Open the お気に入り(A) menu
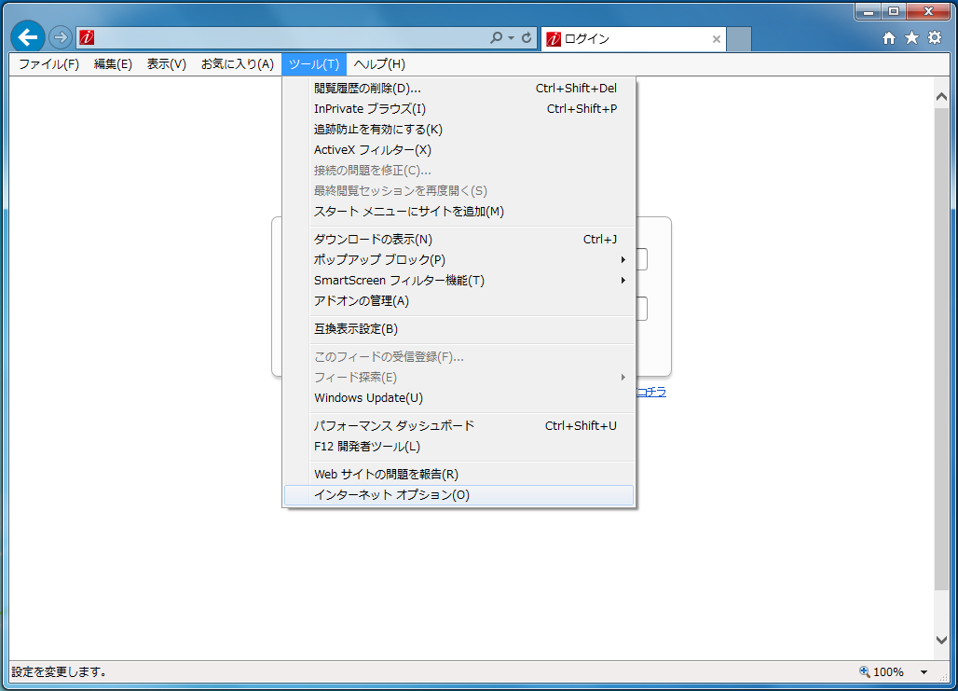The width and height of the screenshot is (958, 691). coord(237,64)
